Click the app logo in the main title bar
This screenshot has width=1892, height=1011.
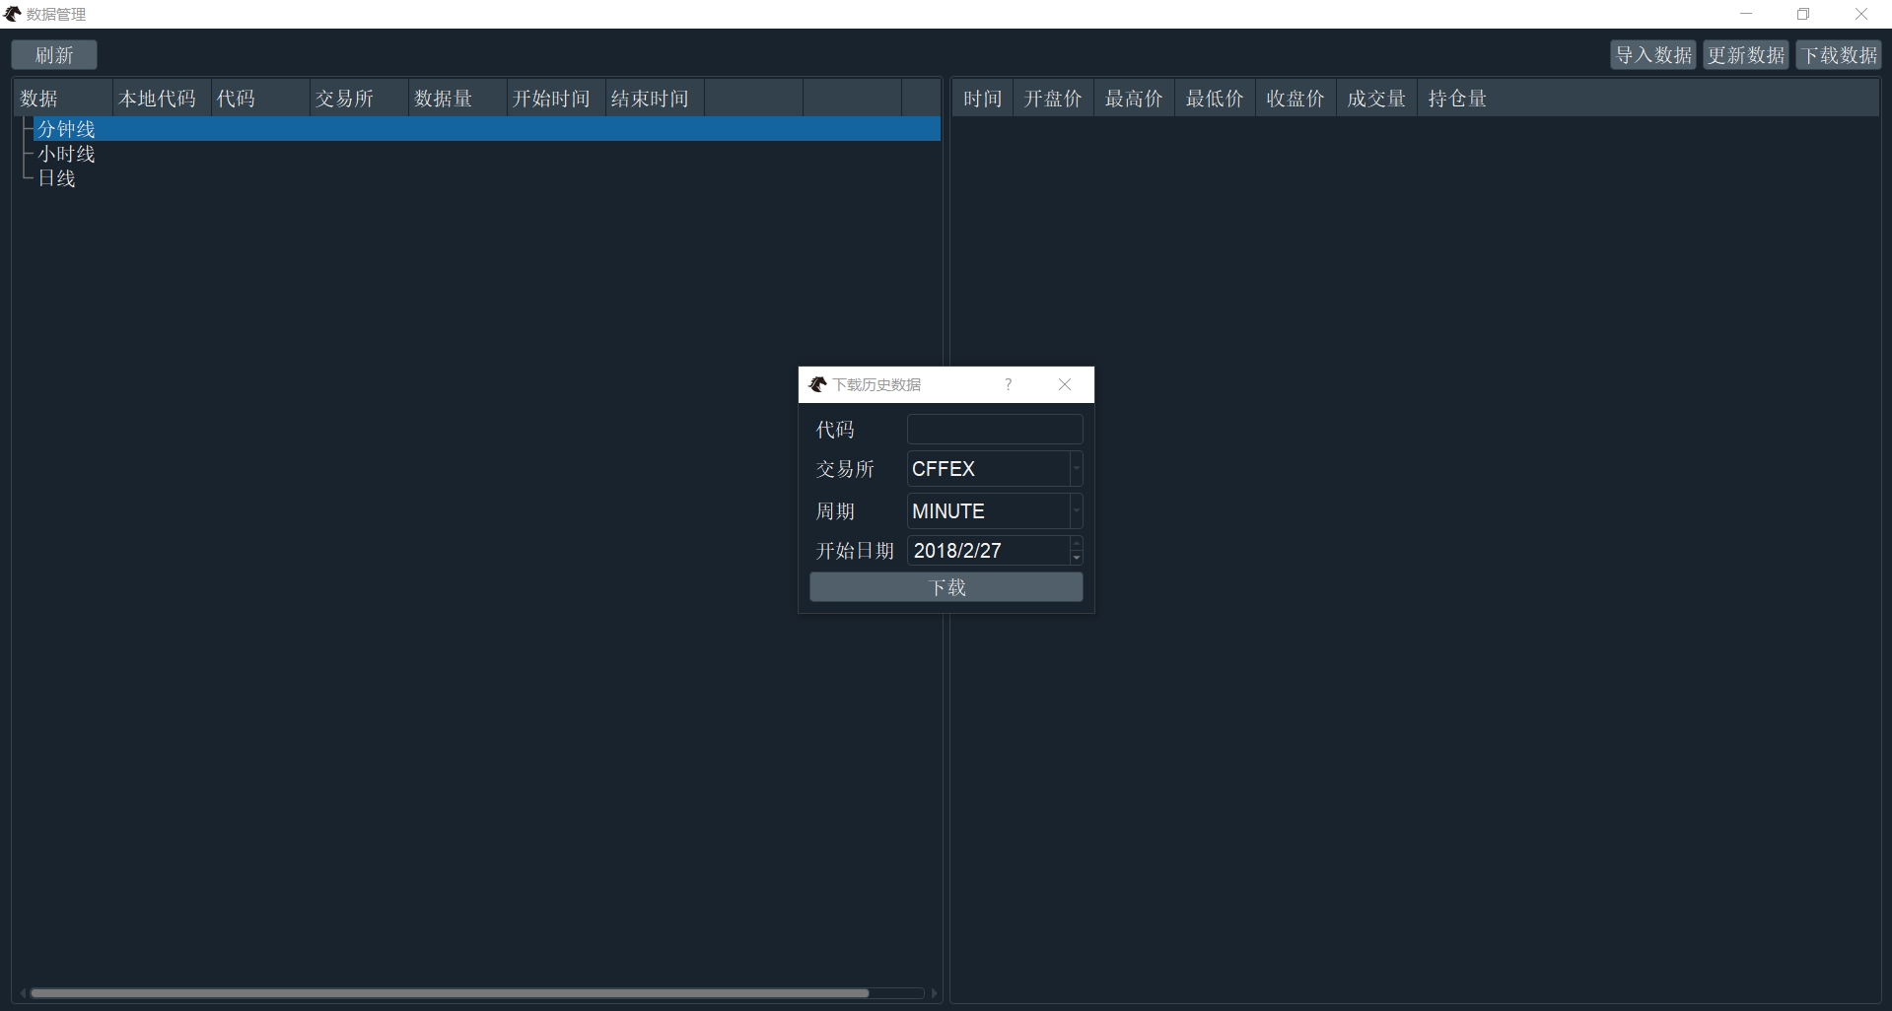13,14
